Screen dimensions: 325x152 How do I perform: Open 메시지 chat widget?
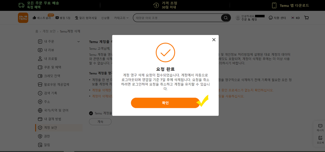click(x=320, y=128)
